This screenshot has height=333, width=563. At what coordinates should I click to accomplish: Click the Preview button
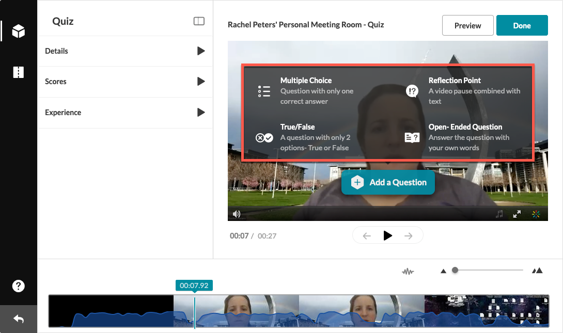point(467,25)
